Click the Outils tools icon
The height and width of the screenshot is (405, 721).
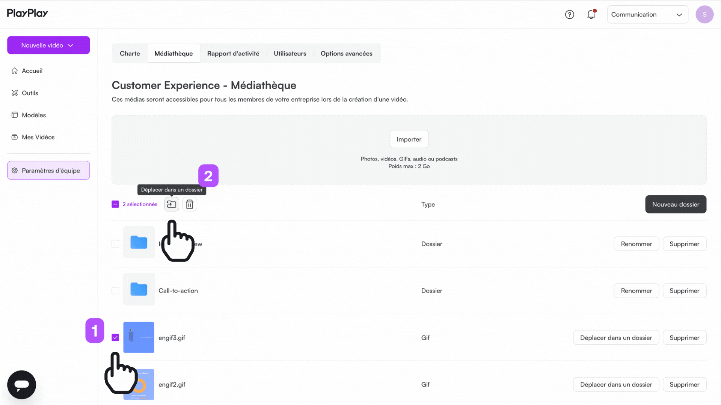(15, 93)
